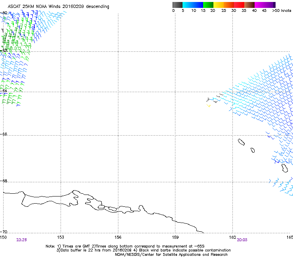Click the '>50 knots' legend label

pos(282,11)
